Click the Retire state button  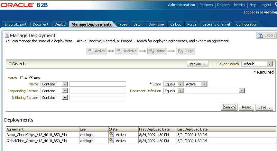(x=157, y=51)
